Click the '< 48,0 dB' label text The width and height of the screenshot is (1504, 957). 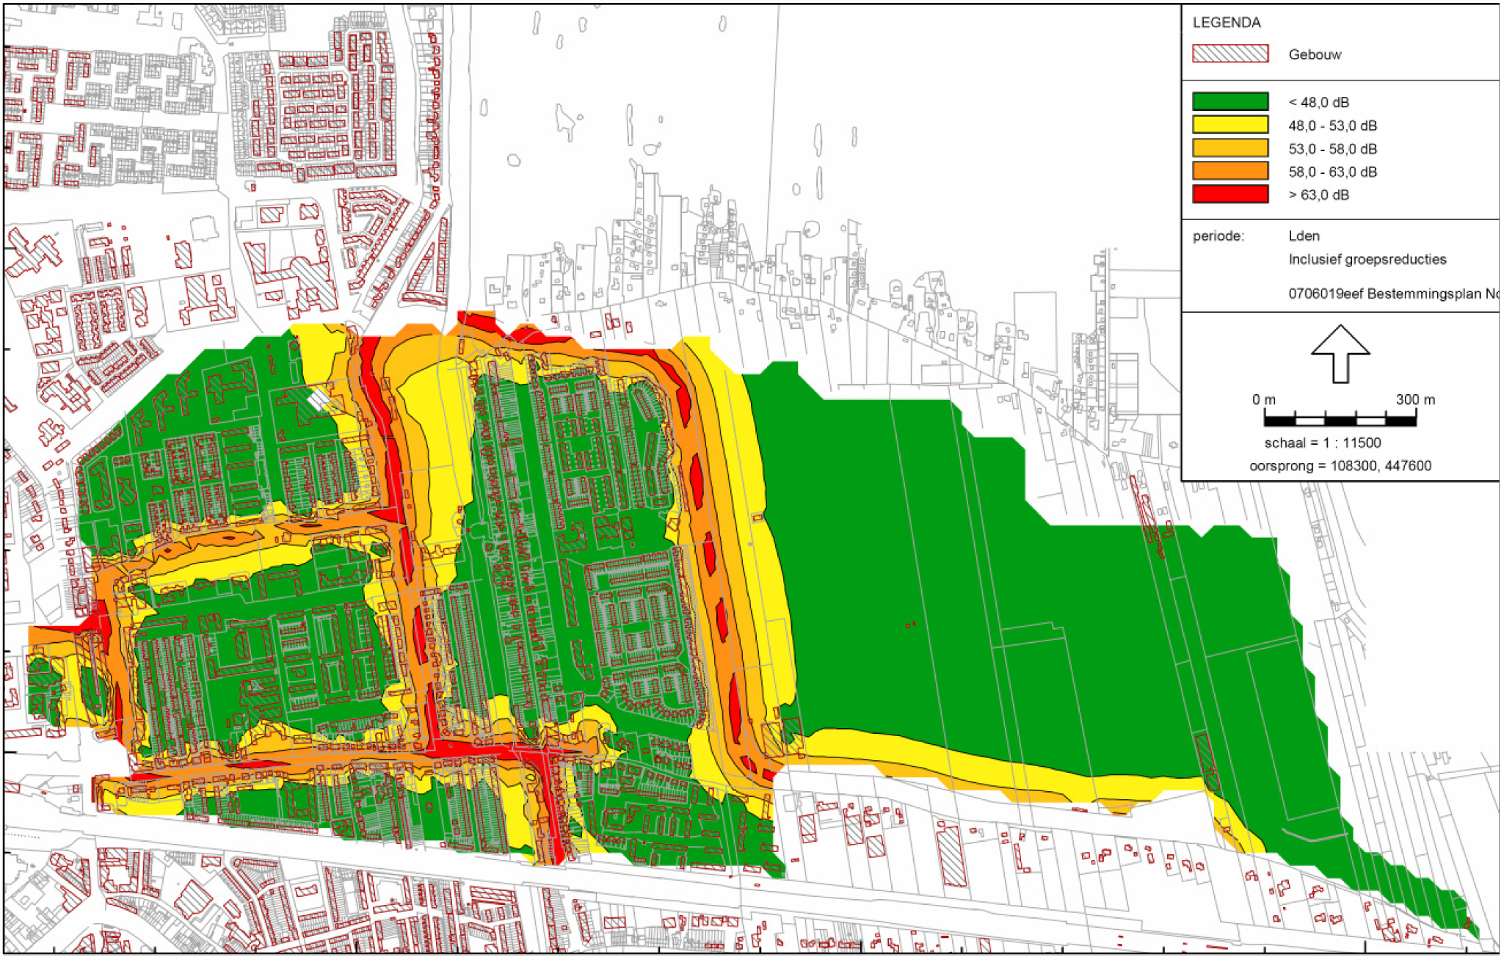[1318, 102]
